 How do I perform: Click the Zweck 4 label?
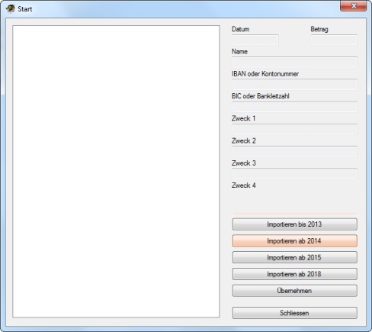(243, 185)
